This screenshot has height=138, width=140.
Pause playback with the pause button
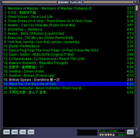pos(106,135)
